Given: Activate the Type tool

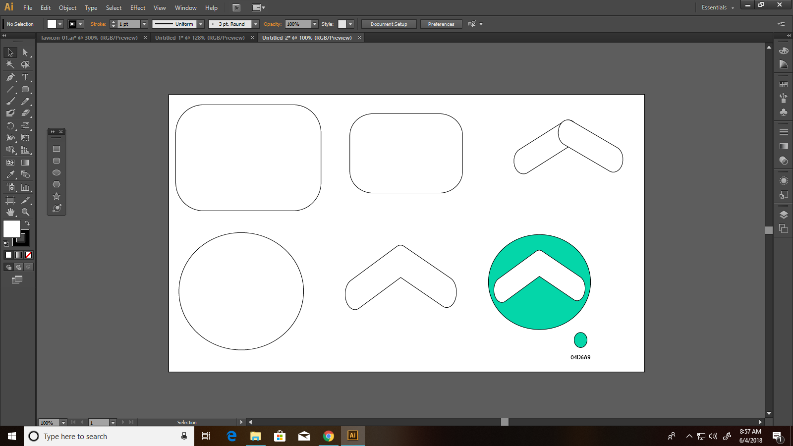Looking at the screenshot, I should point(25,77).
